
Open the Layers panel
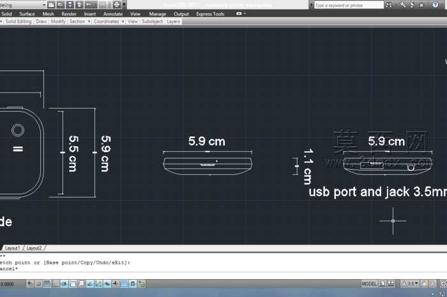[173, 21]
